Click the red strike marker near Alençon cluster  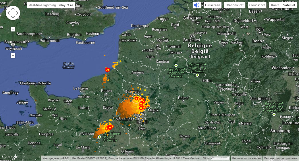(110, 127)
